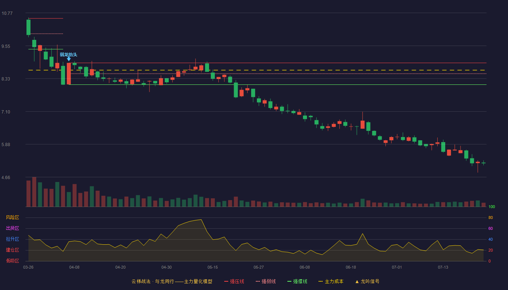Click the pink dotted 强弱线 legend icon

(x=258, y=281)
